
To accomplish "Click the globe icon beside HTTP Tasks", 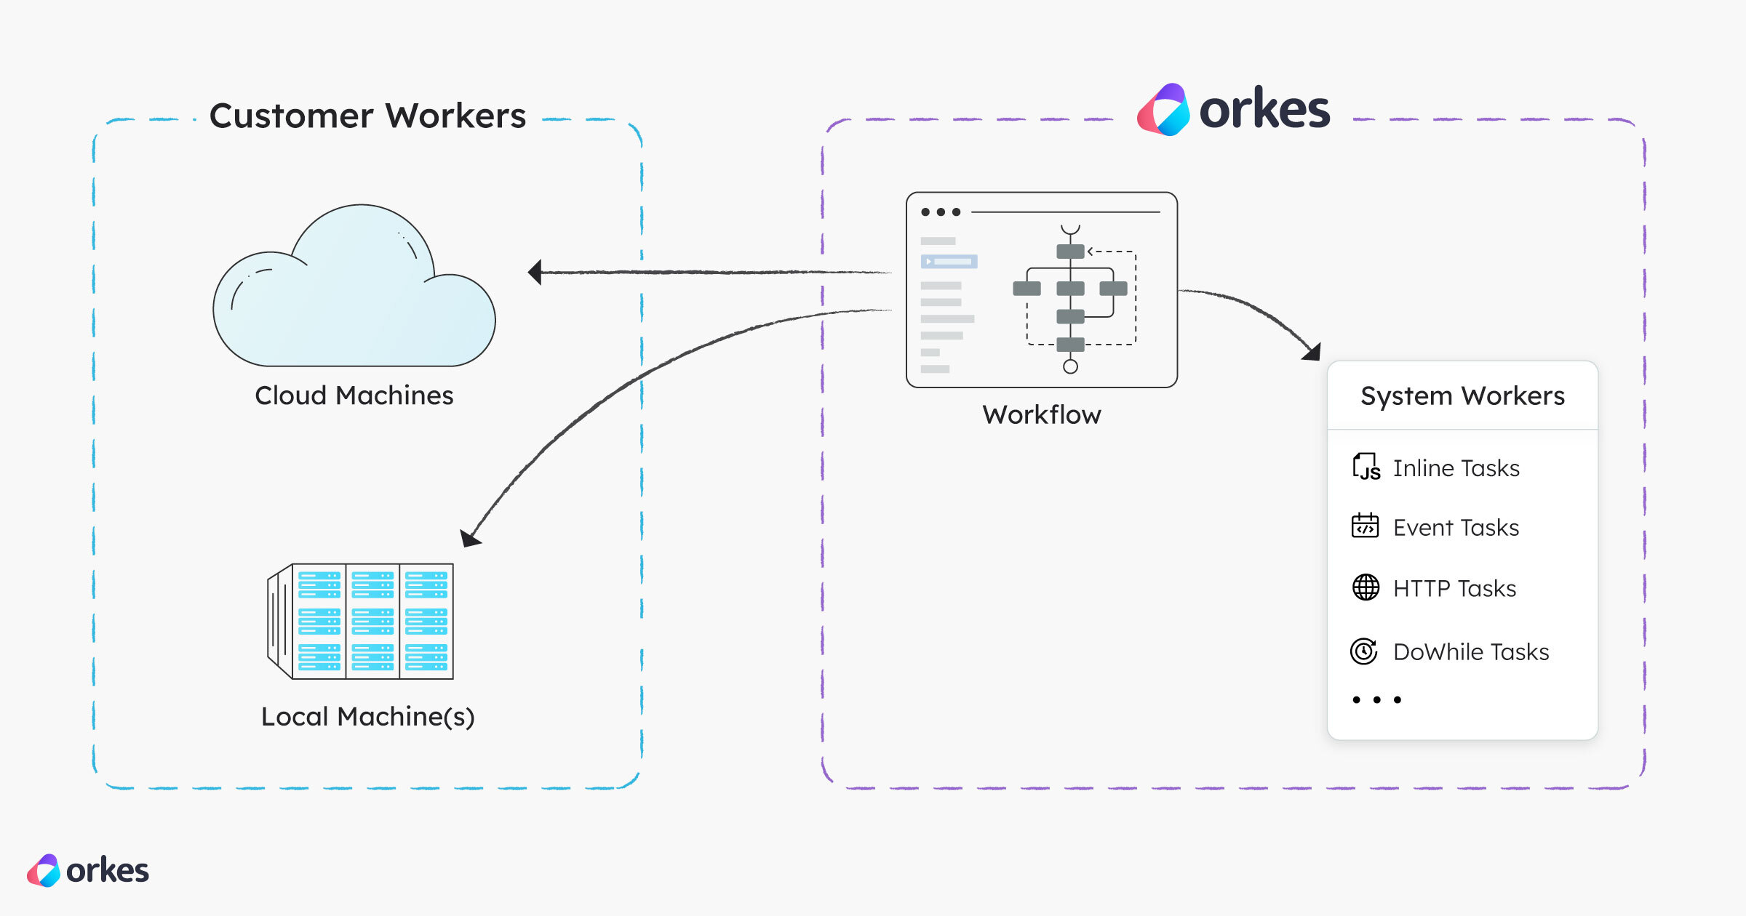I will [x=1366, y=587].
